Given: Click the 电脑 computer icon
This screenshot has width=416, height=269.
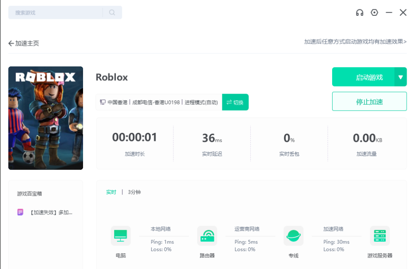Looking at the screenshot, I should (x=121, y=236).
